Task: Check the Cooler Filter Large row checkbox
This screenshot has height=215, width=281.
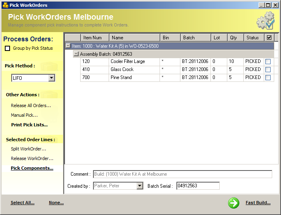Action: [268, 62]
